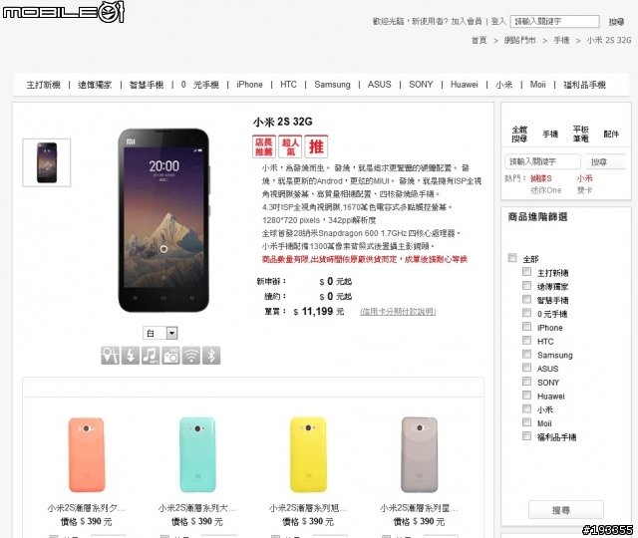Check the Huawei filter checkbox
Image resolution: width=638 pixels, height=538 pixels.
coord(526,395)
